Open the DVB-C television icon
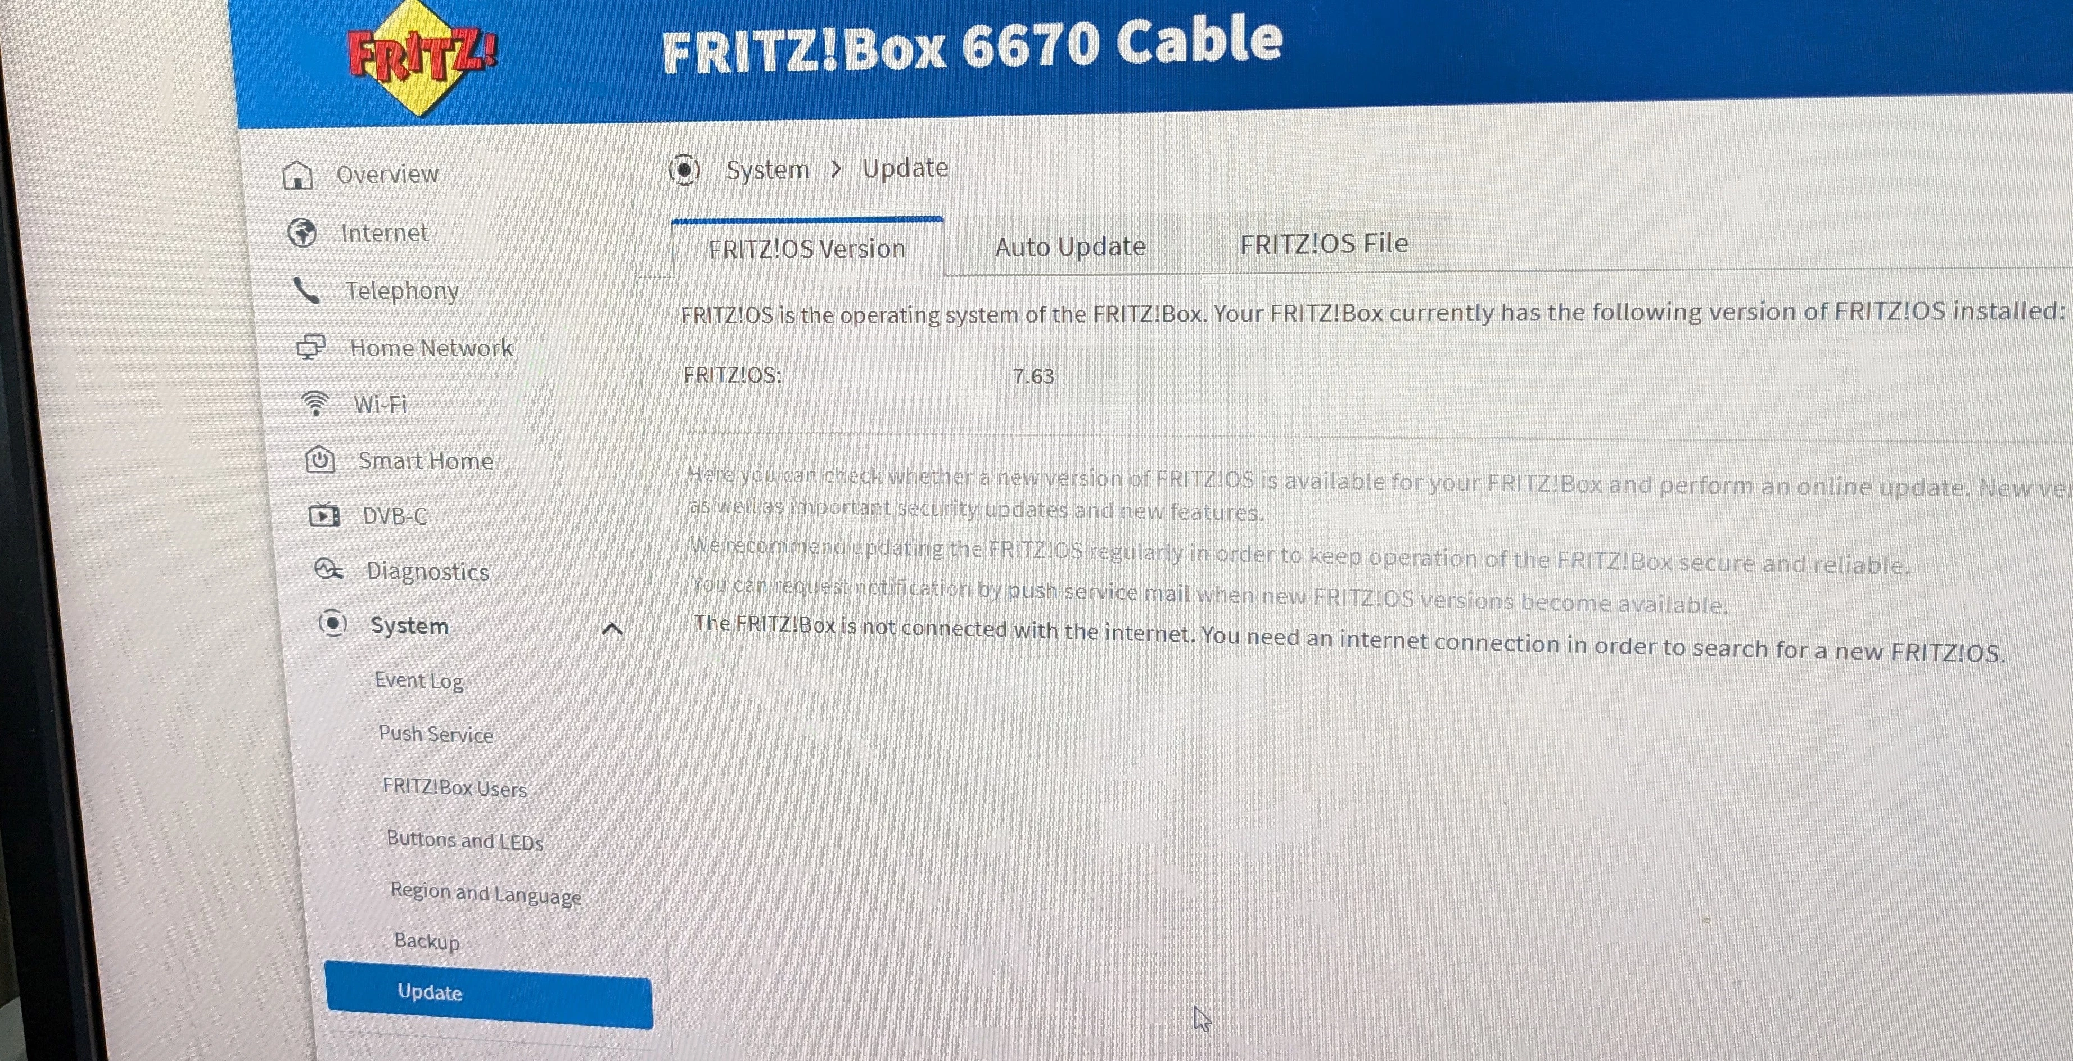Image resolution: width=2073 pixels, height=1061 pixels. 324,514
